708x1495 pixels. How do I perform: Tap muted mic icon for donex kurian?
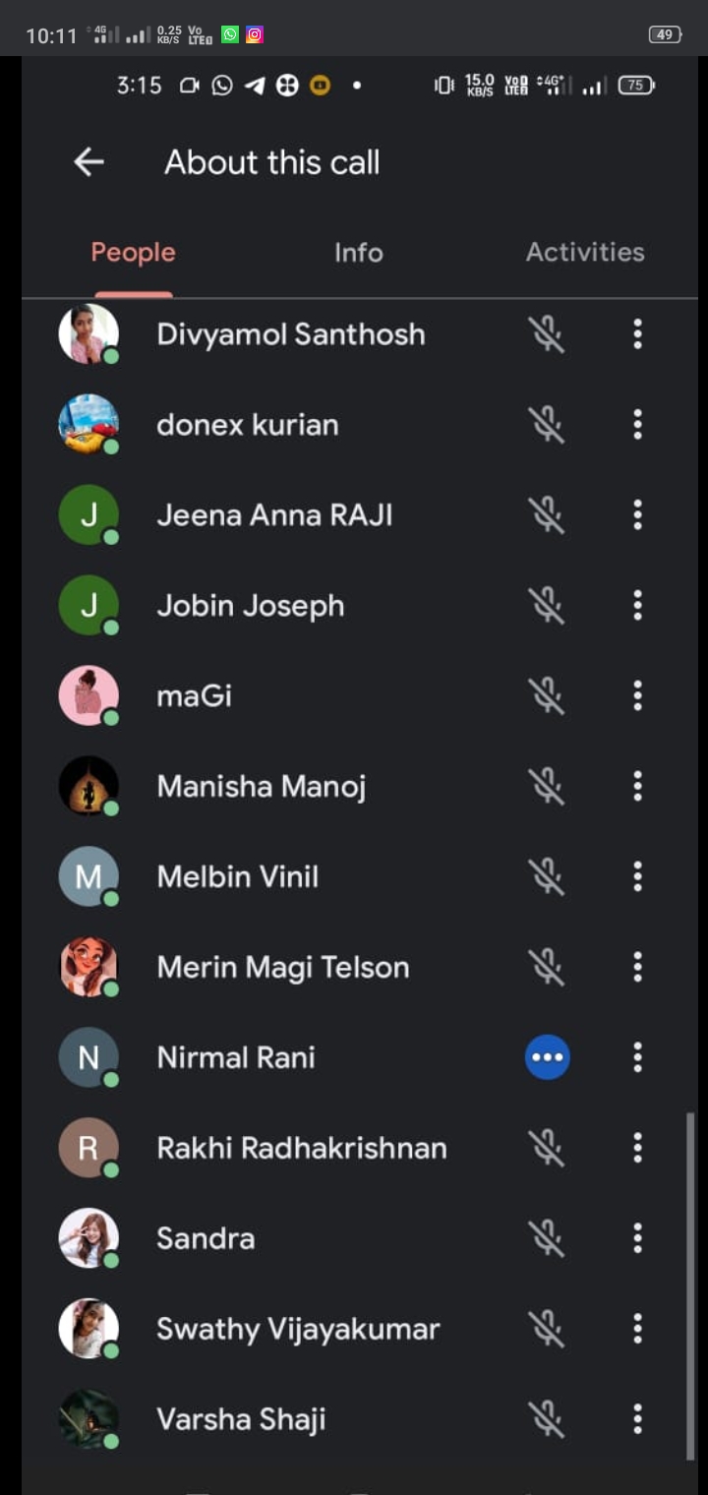tap(547, 425)
